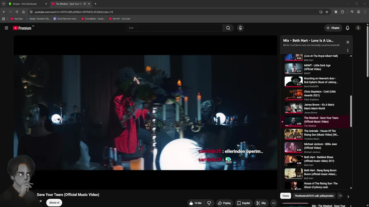Play House of The Rising Sun Ghost of johnny cash

[x=316, y=186]
